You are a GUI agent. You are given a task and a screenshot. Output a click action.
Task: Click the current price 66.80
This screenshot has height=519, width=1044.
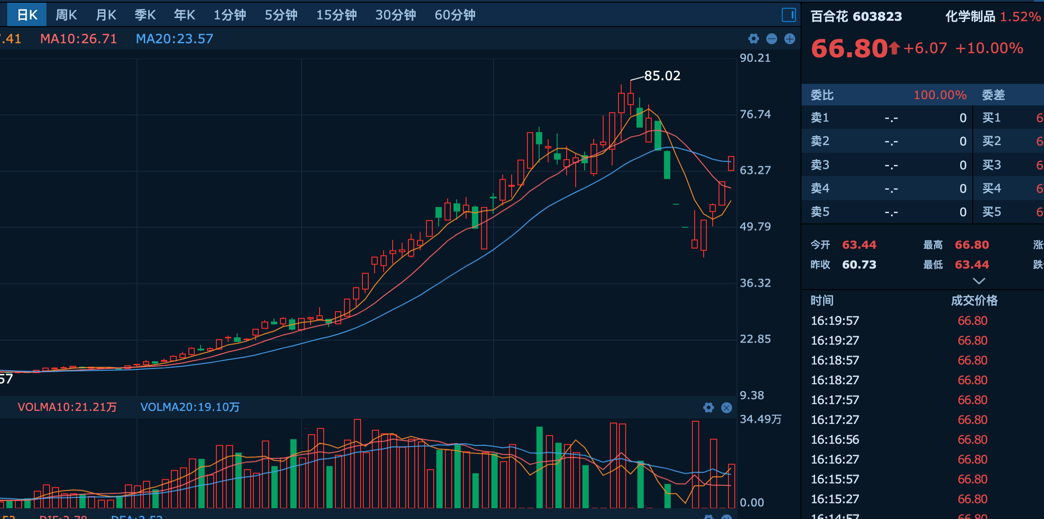[849, 48]
